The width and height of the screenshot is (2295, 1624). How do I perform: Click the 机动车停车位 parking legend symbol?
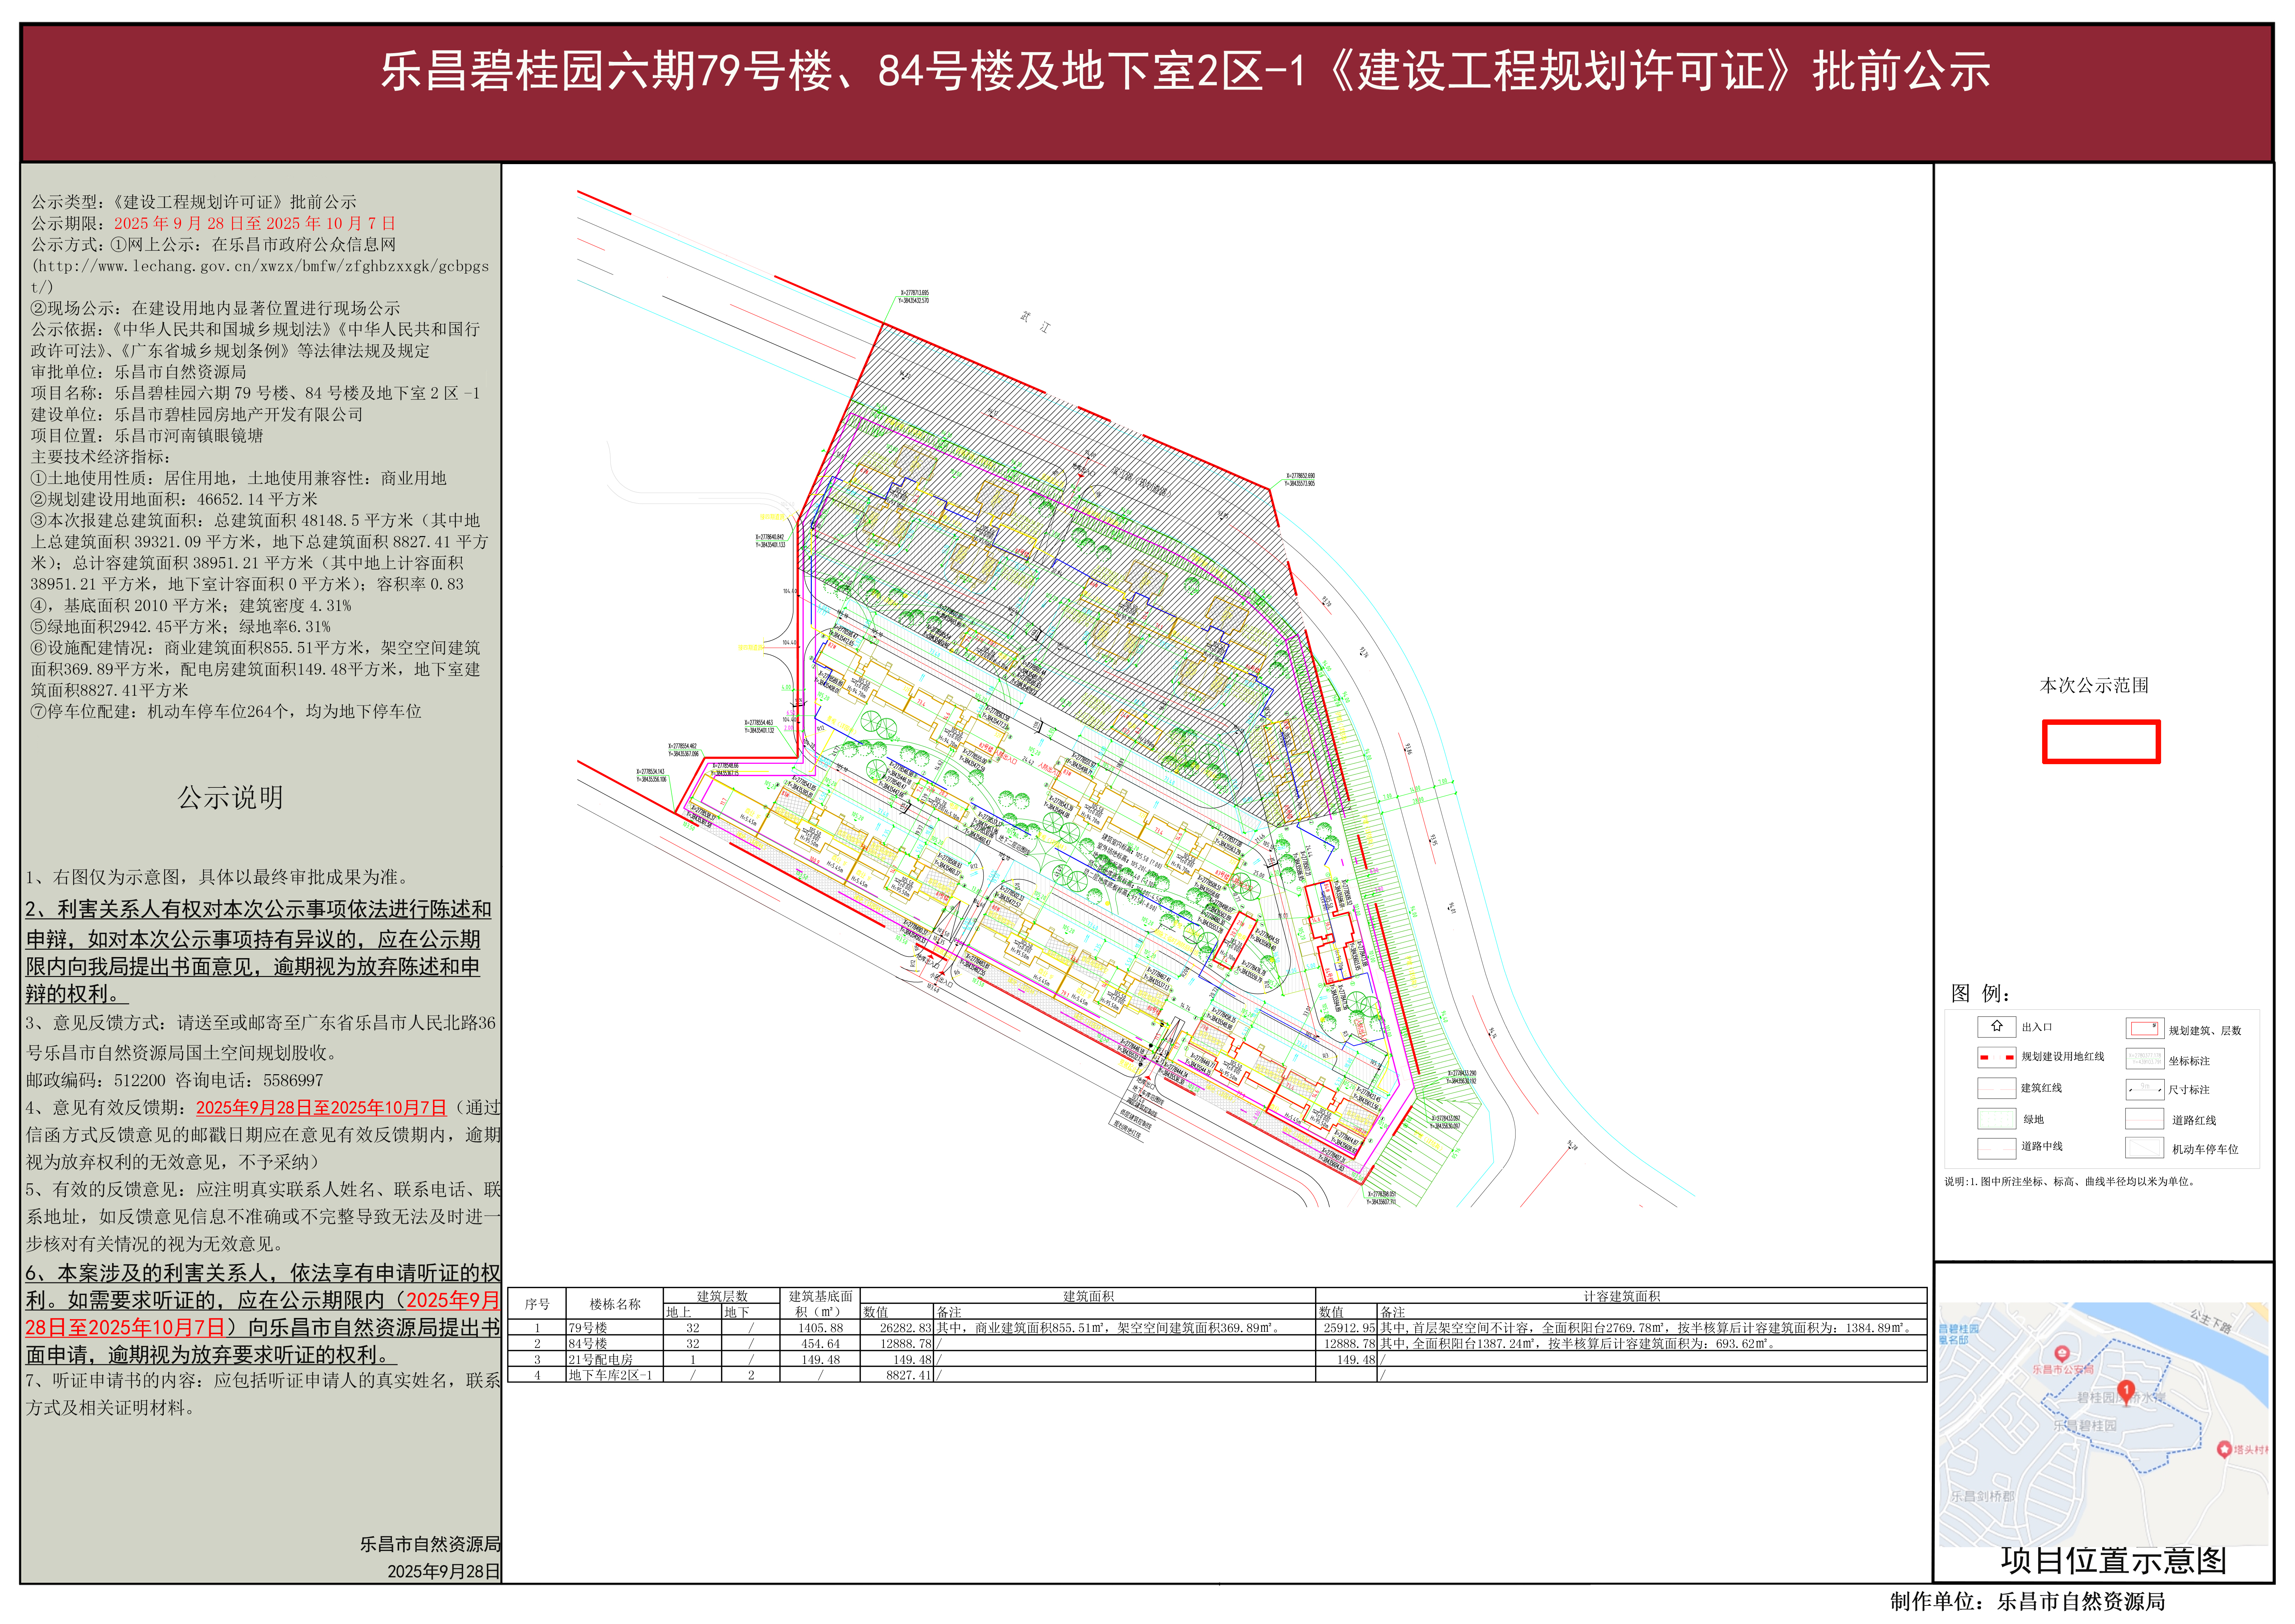(2145, 1148)
